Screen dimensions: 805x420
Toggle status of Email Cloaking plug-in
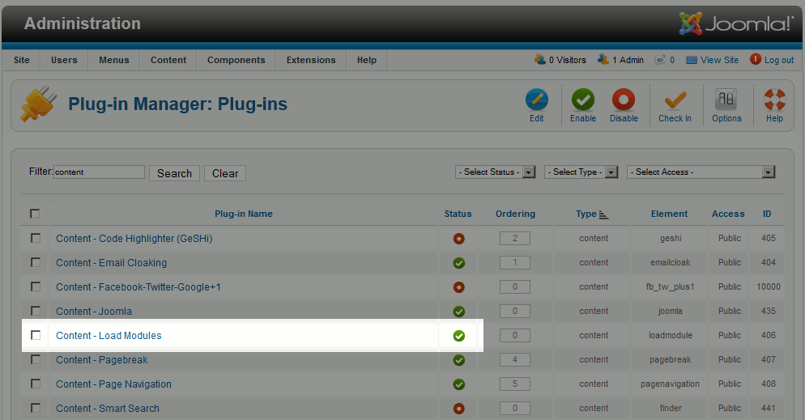pyautogui.click(x=459, y=263)
